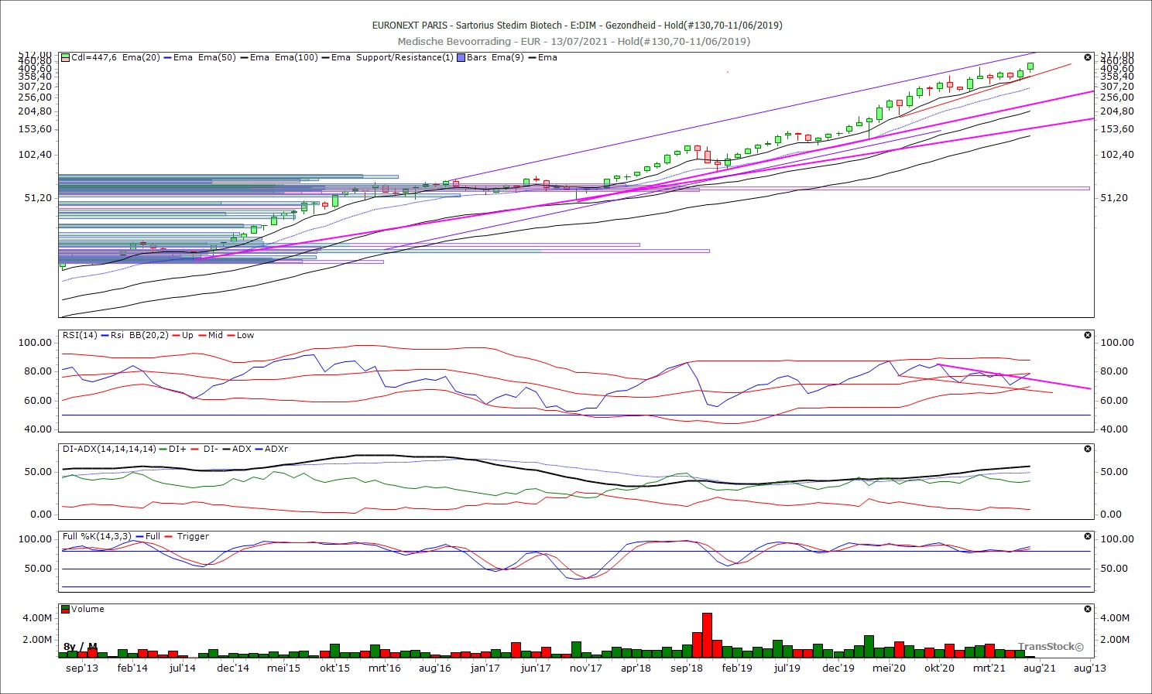Click the aug'21 date label
The height and width of the screenshot is (694, 1152).
point(1040,668)
